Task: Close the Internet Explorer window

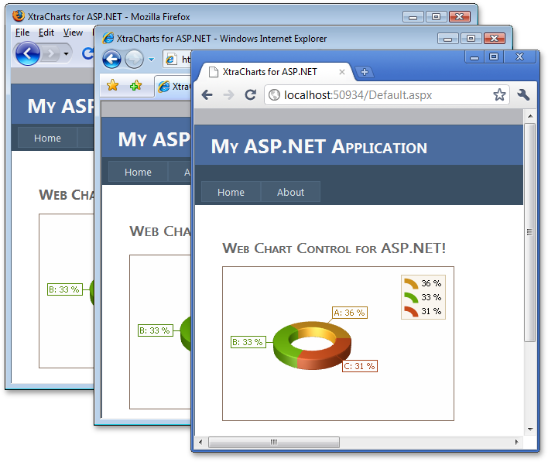Action: [494, 38]
